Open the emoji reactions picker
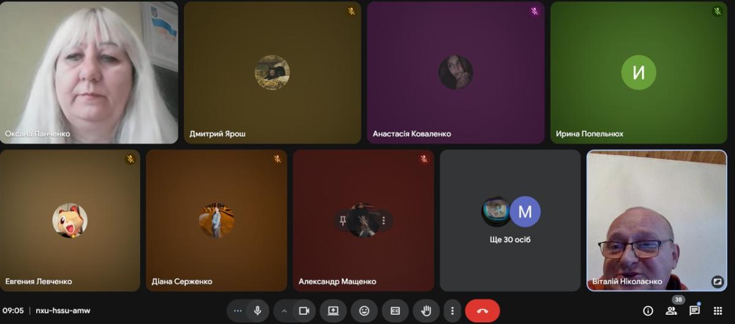 [364, 311]
